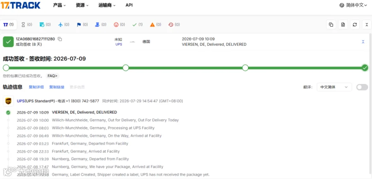
Task: Select the info-received status tab
Action: tap(45, 25)
